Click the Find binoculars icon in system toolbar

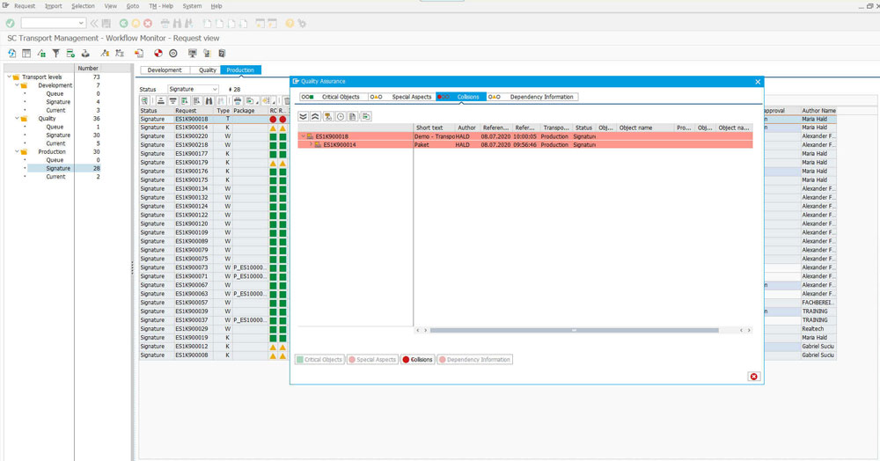[178, 23]
